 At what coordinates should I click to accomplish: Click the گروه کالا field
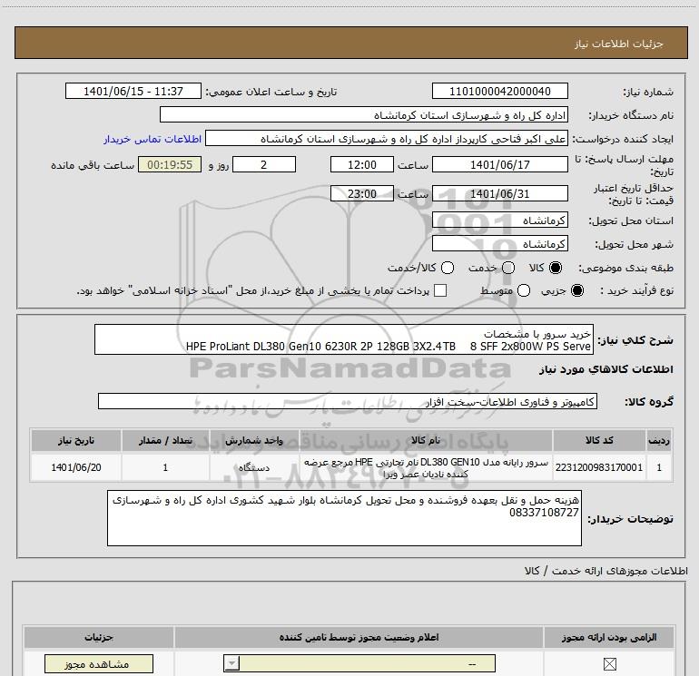tap(348, 401)
